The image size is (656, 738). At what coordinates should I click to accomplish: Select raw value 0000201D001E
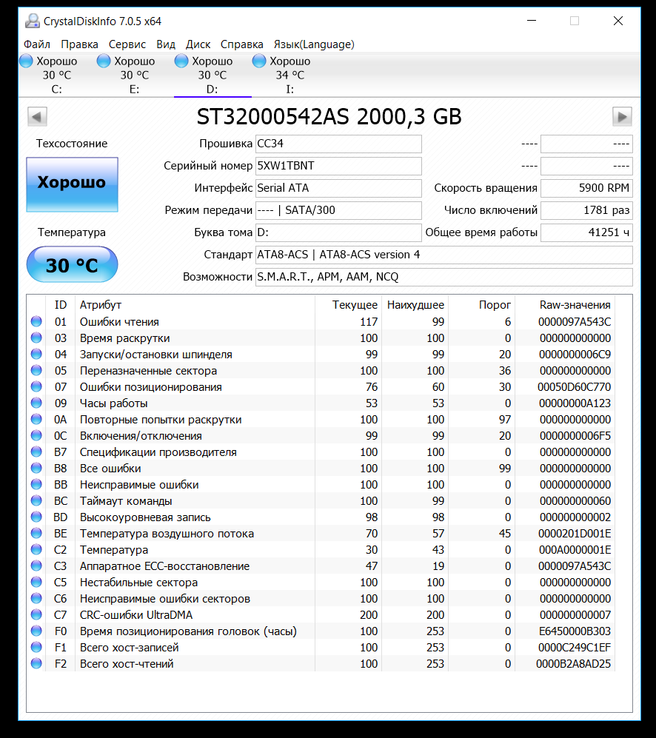click(x=575, y=534)
